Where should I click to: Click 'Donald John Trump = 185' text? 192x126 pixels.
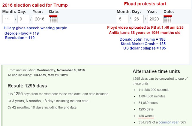click(142, 39)
